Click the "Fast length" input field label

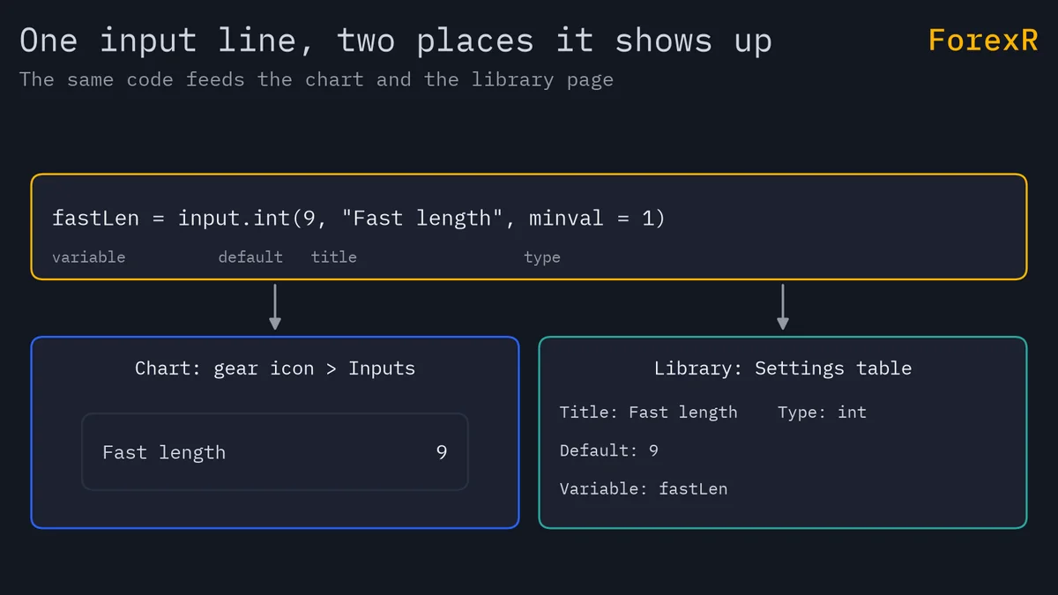[164, 452]
